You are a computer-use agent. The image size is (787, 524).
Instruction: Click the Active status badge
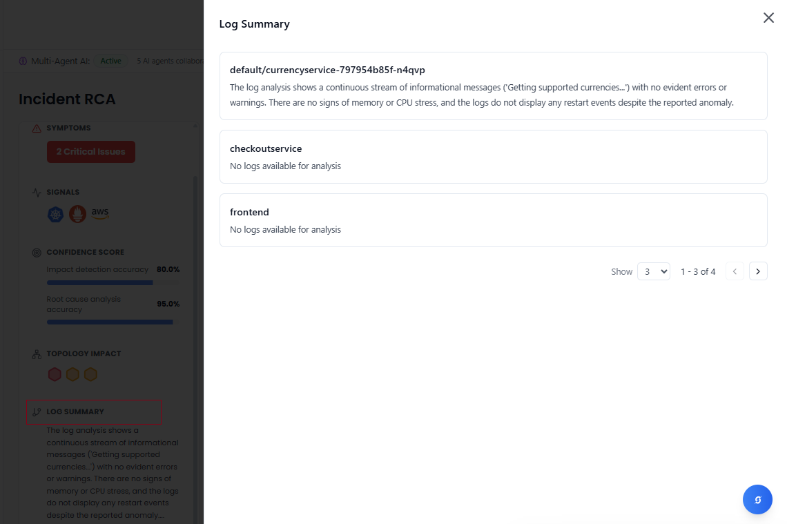point(110,61)
